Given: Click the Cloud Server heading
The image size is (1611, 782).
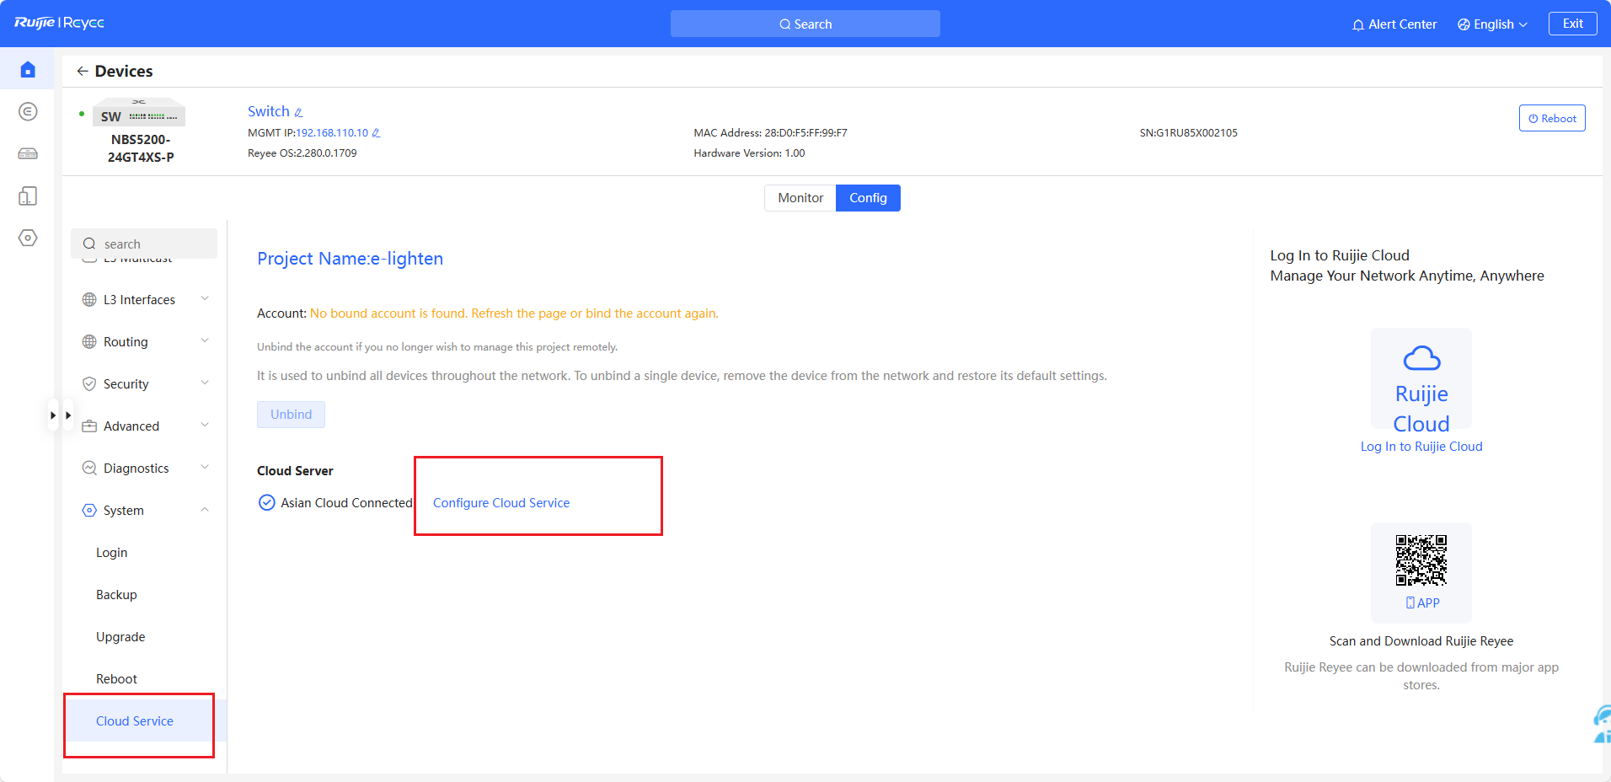Looking at the screenshot, I should pyautogui.click(x=295, y=471).
